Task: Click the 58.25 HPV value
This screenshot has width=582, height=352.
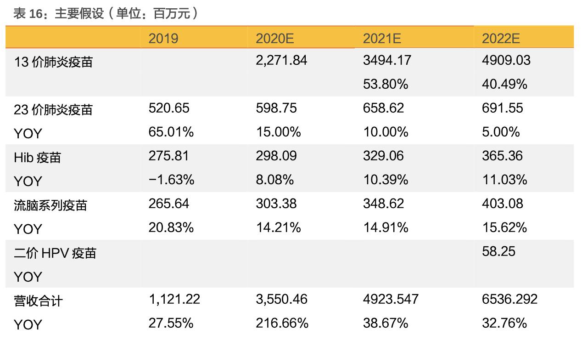Action: [x=498, y=251]
